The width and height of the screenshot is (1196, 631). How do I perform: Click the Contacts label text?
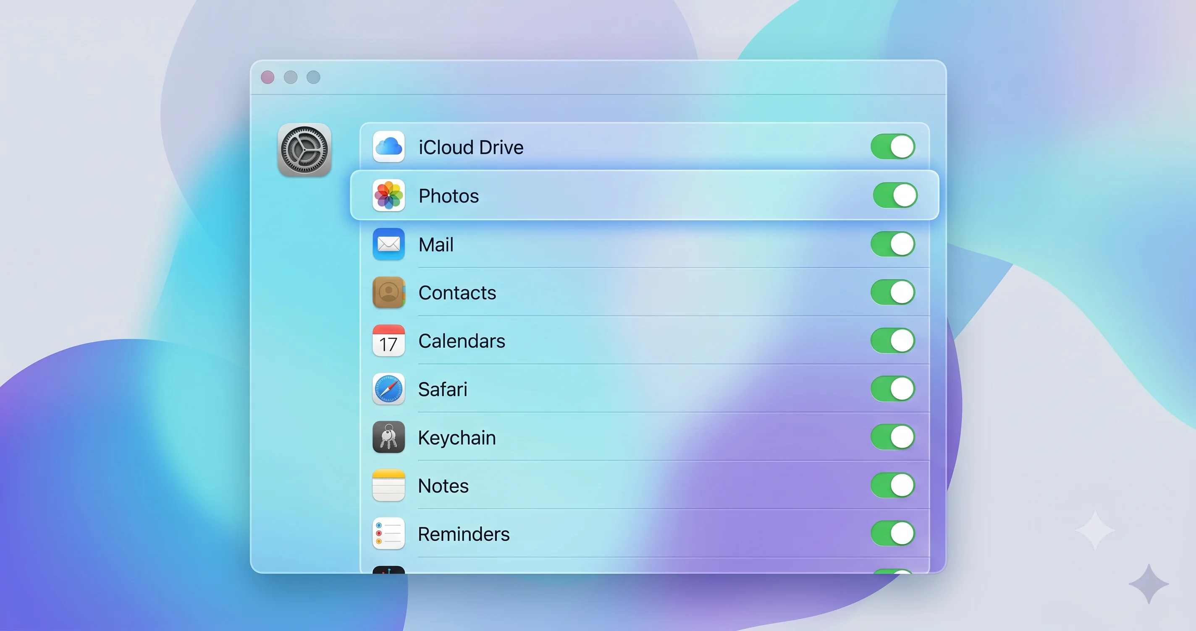tap(457, 293)
